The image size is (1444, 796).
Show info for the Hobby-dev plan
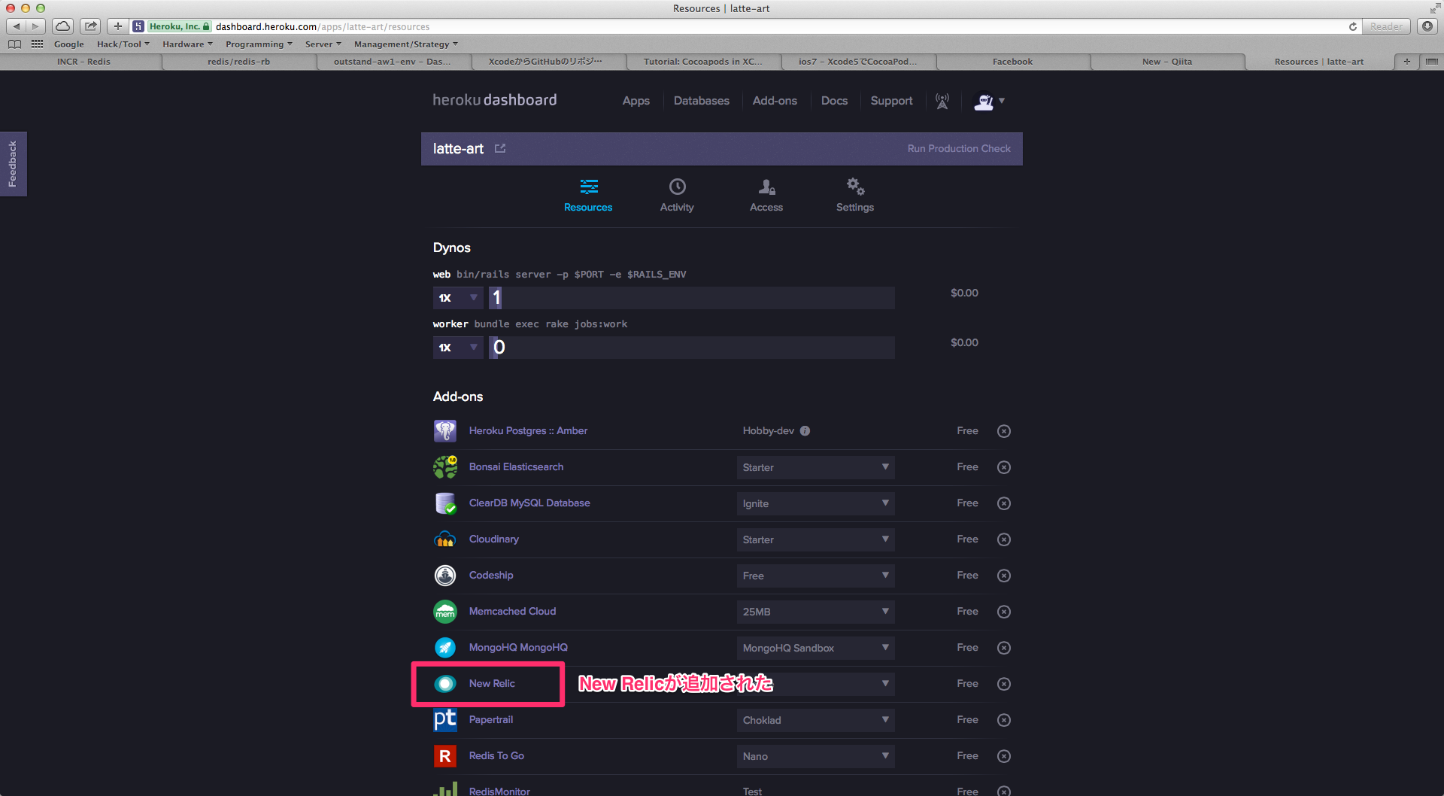(805, 431)
